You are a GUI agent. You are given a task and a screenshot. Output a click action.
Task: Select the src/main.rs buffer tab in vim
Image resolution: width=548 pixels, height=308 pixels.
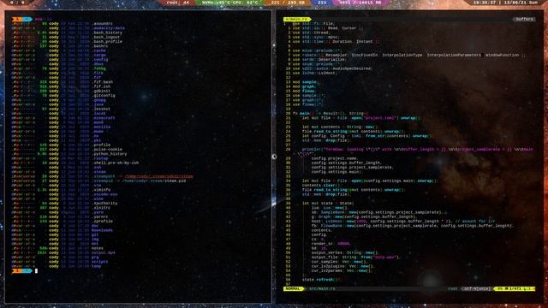coord(297,19)
